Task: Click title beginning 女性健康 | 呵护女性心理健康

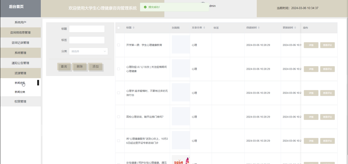Action: pyautogui.click(x=146, y=163)
